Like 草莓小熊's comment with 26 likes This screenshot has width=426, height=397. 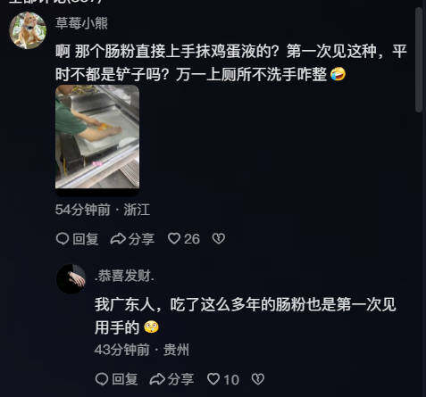174,238
